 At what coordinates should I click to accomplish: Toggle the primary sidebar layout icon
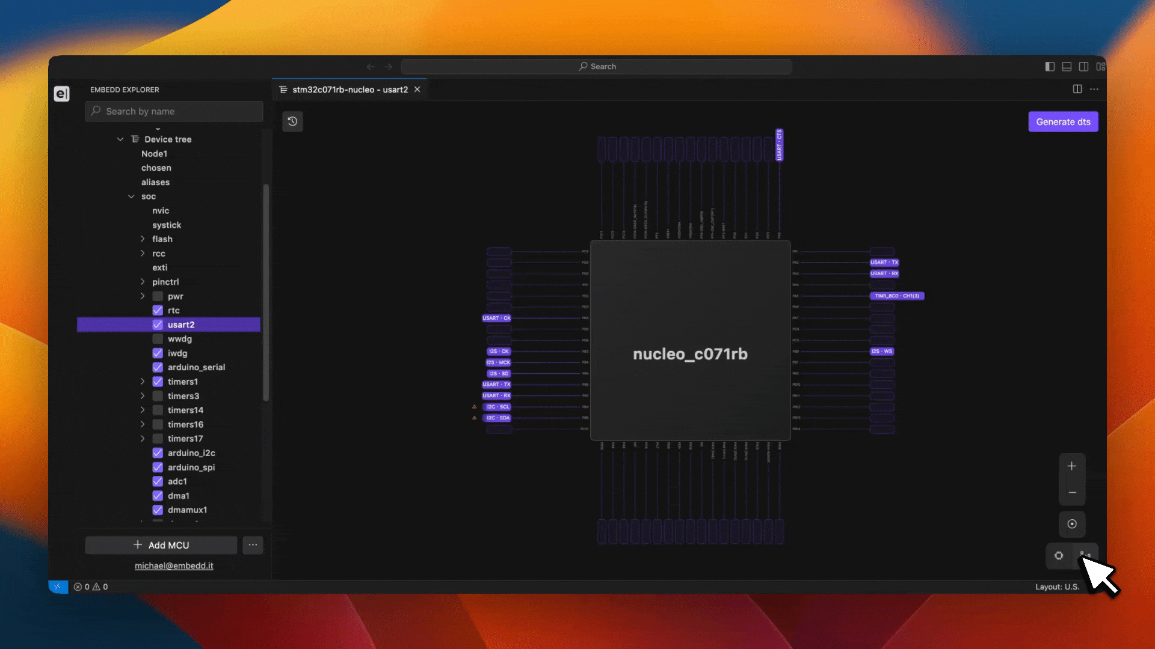(x=1050, y=67)
